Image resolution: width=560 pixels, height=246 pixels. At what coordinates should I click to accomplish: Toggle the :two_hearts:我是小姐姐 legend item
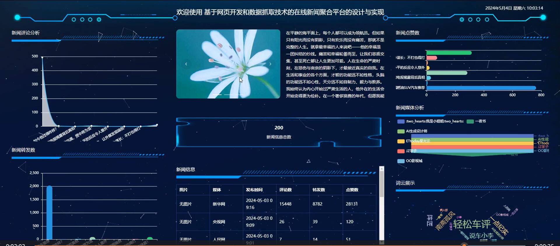430,121
